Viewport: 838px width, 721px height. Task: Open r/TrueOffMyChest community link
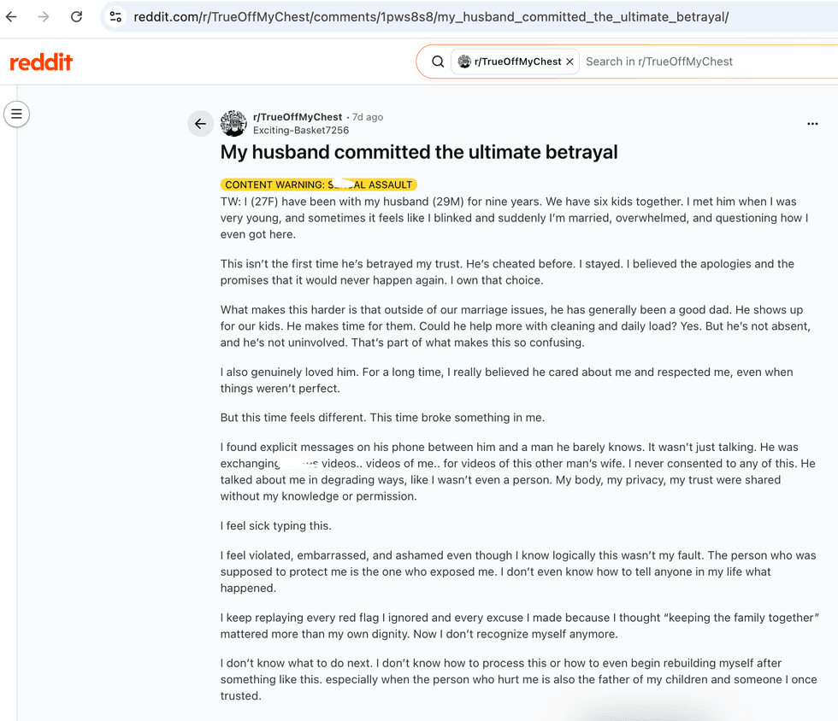tap(298, 117)
